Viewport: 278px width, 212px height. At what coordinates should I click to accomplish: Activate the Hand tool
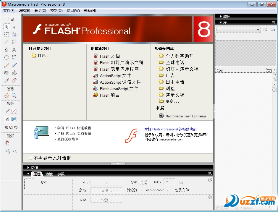click(x=7, y=96)
